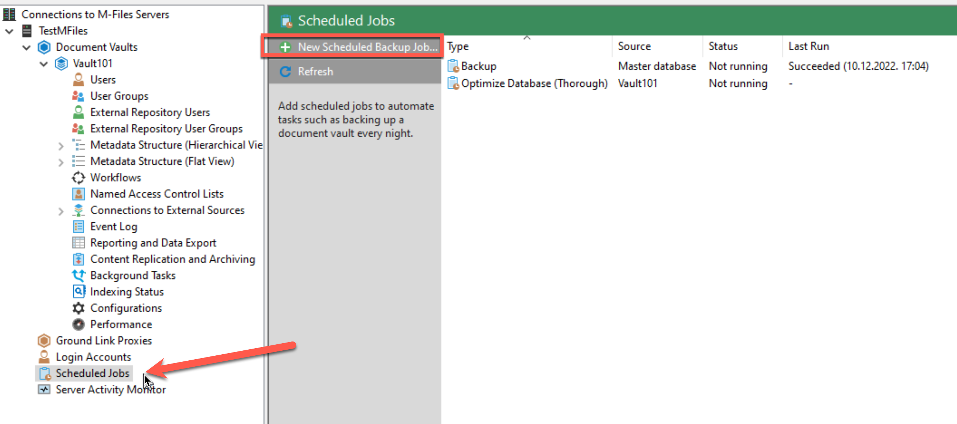The width and height of the screenshot is (957, 424).
Task: Open the Named Access Control Lists label
Action: click(157, 194)
